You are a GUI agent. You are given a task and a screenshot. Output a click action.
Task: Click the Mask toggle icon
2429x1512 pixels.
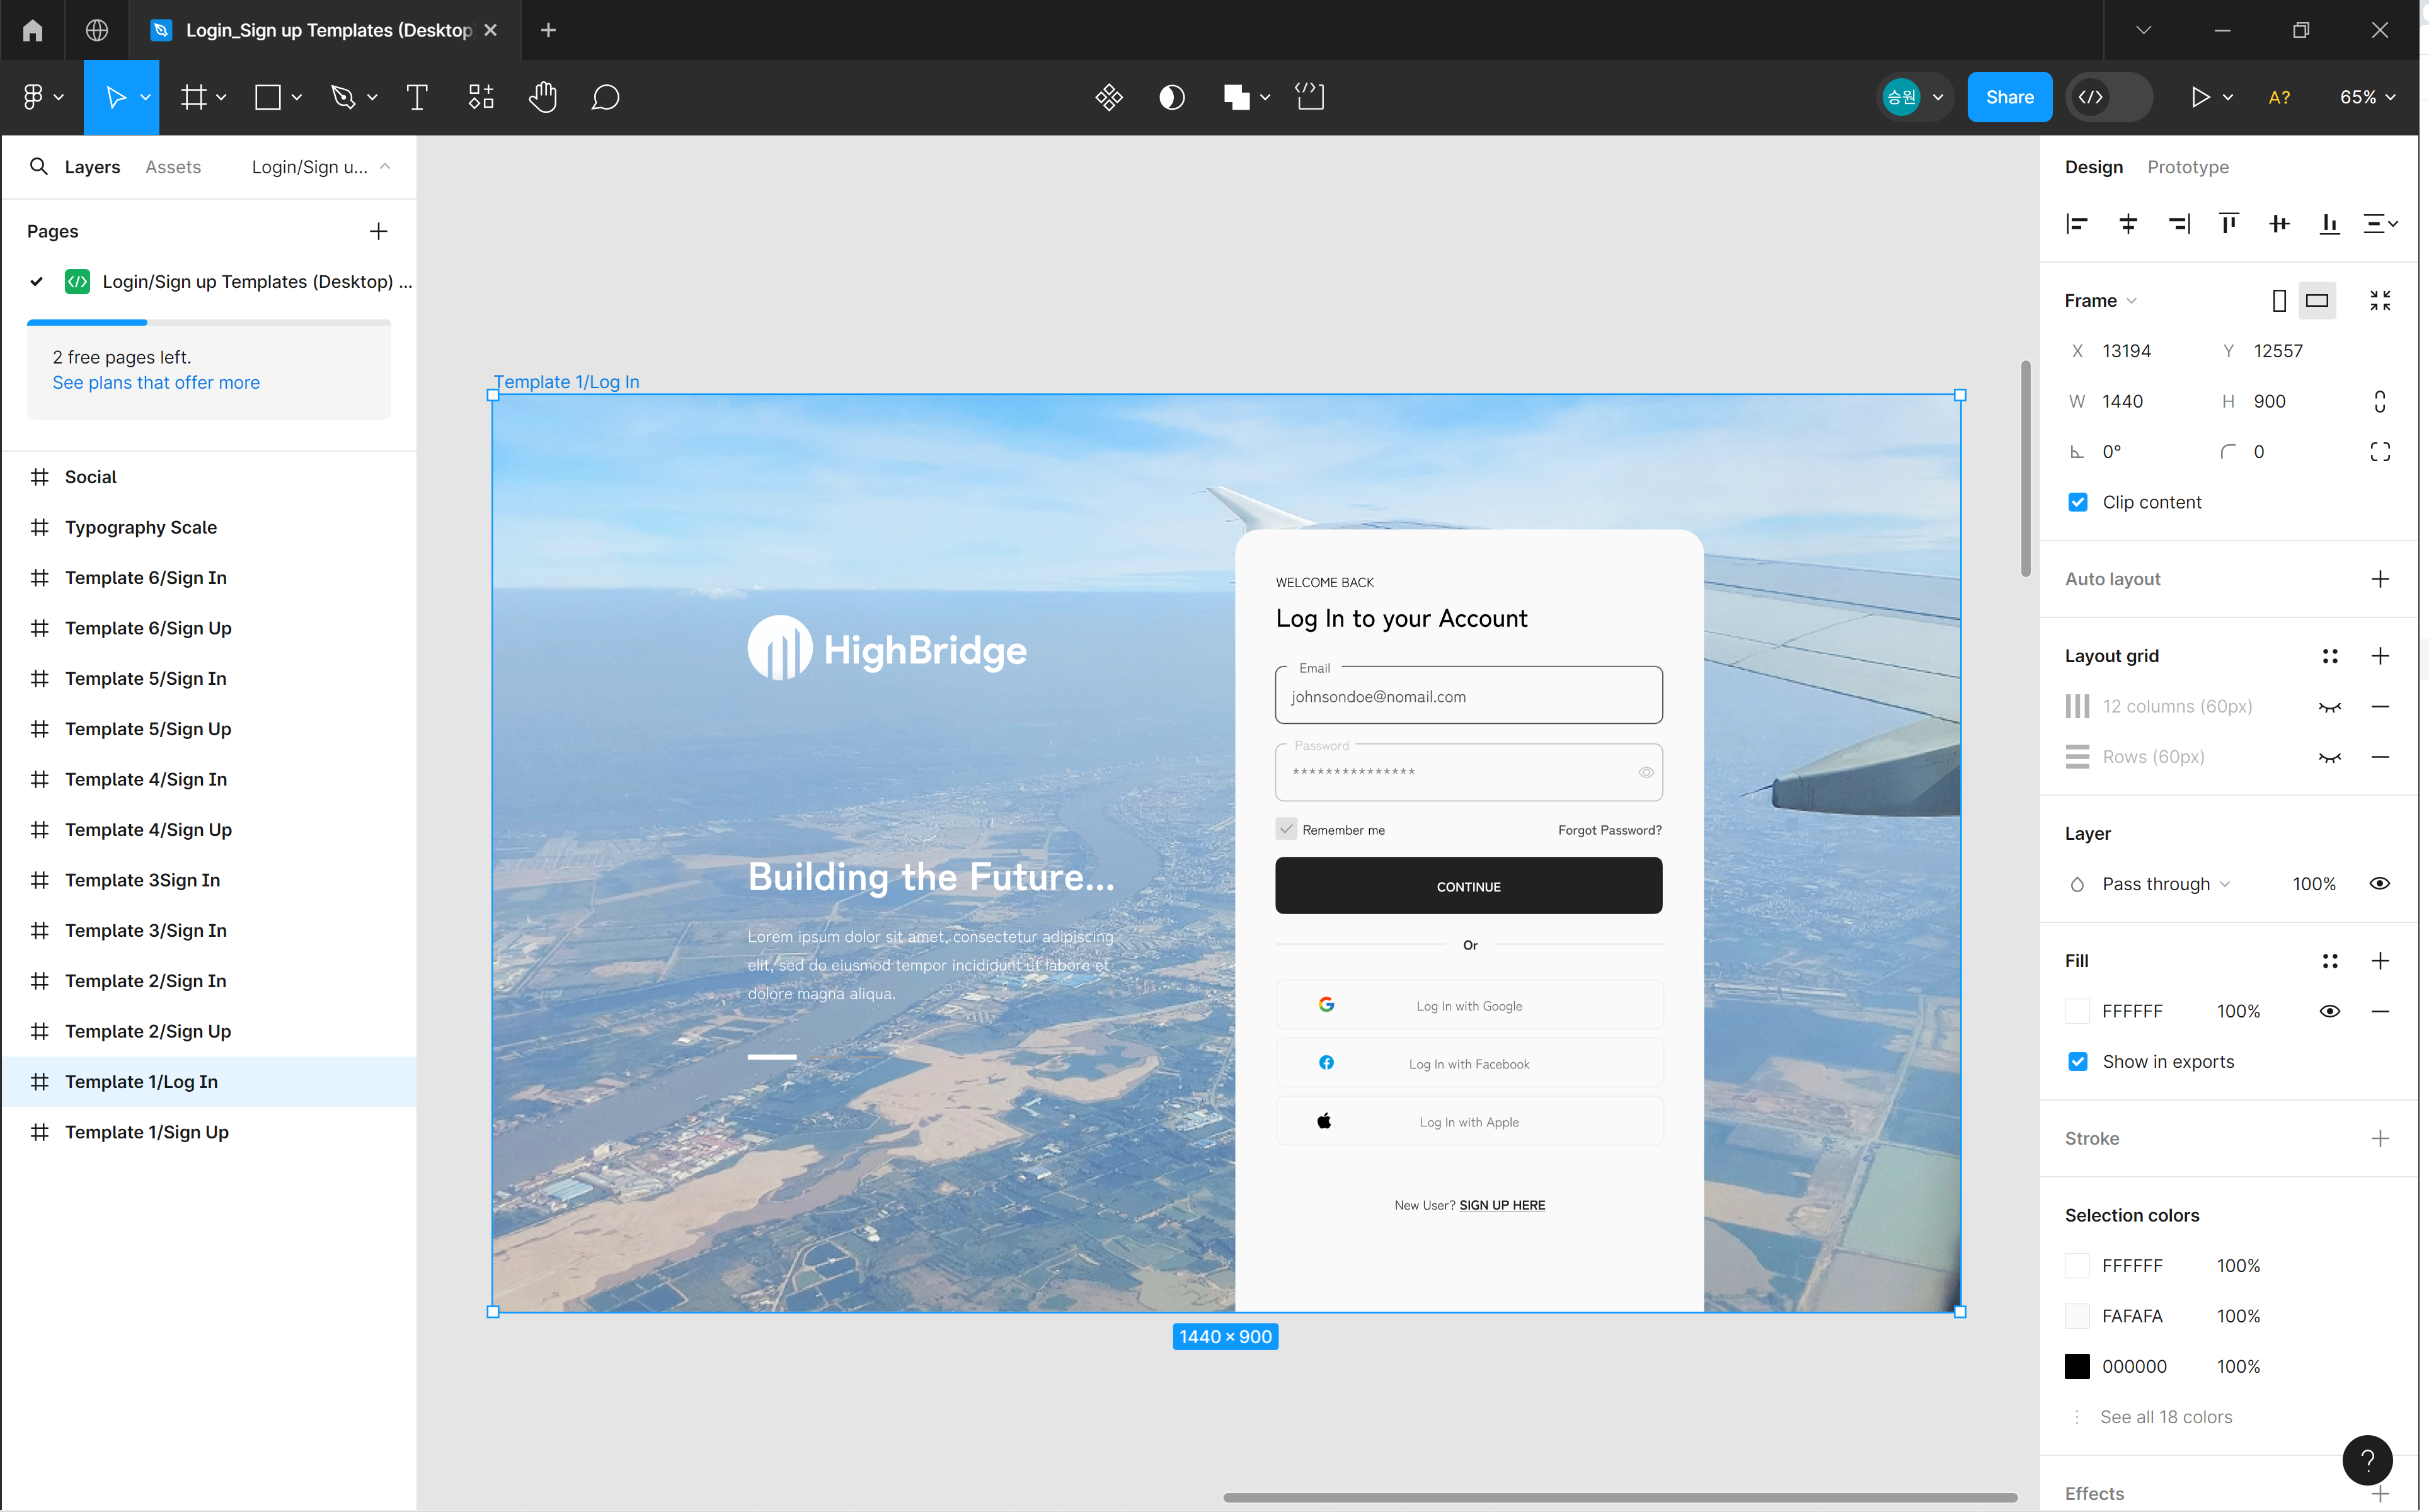[1172, 97]
